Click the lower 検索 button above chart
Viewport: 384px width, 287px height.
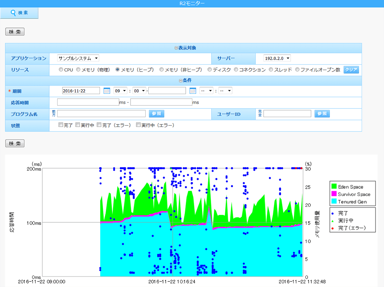coord(15,143)
